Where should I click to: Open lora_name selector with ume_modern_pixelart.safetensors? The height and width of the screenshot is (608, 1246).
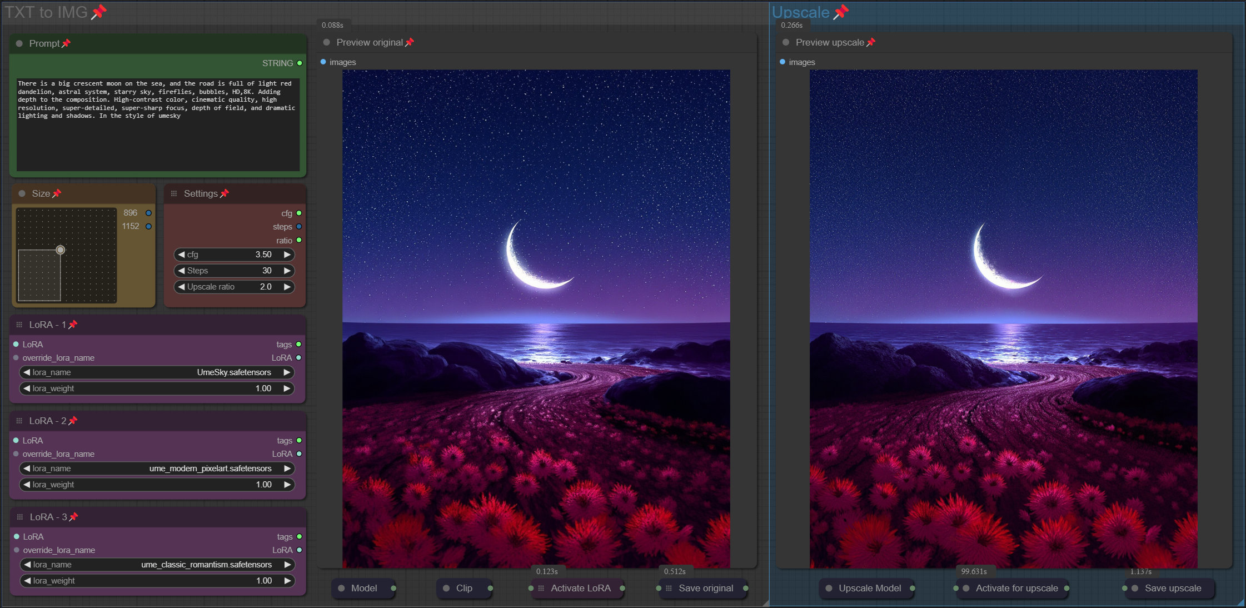(157, 469)
